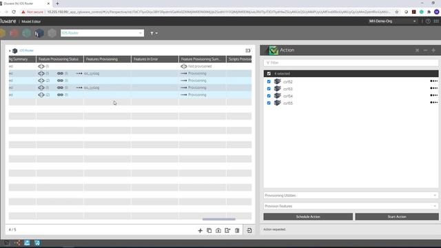
Task: Add a new item with plus icon
Action: 201,231
